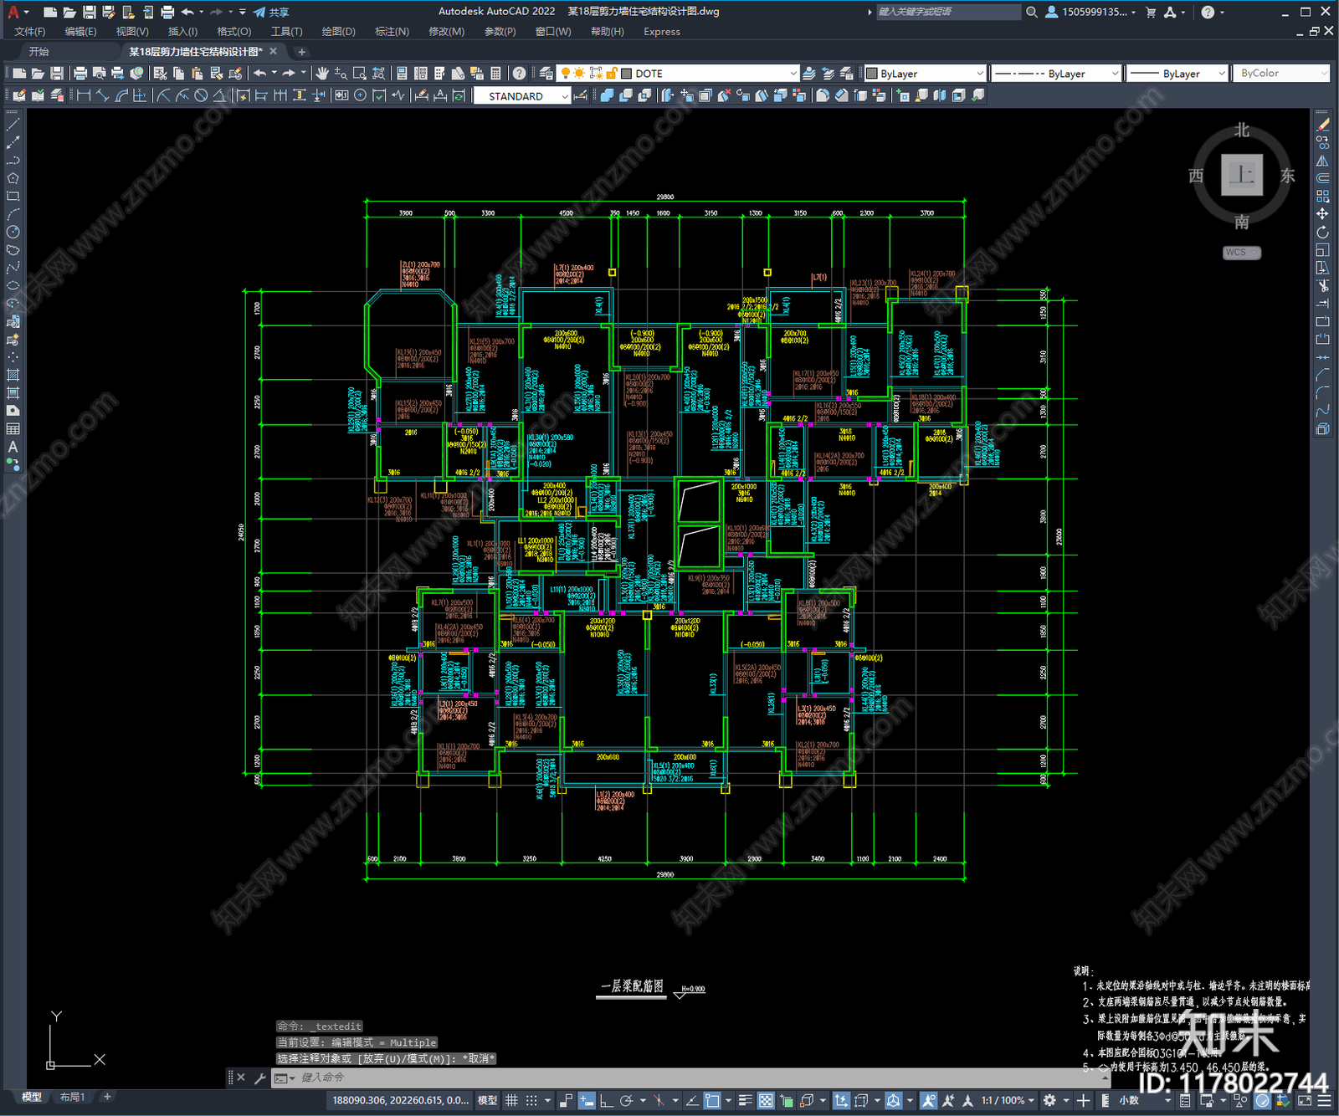The width and height of the screenshot is (1339, 1116).
Task: Click the 模型 button in the status bar
Action: (x=487, y=1100)
